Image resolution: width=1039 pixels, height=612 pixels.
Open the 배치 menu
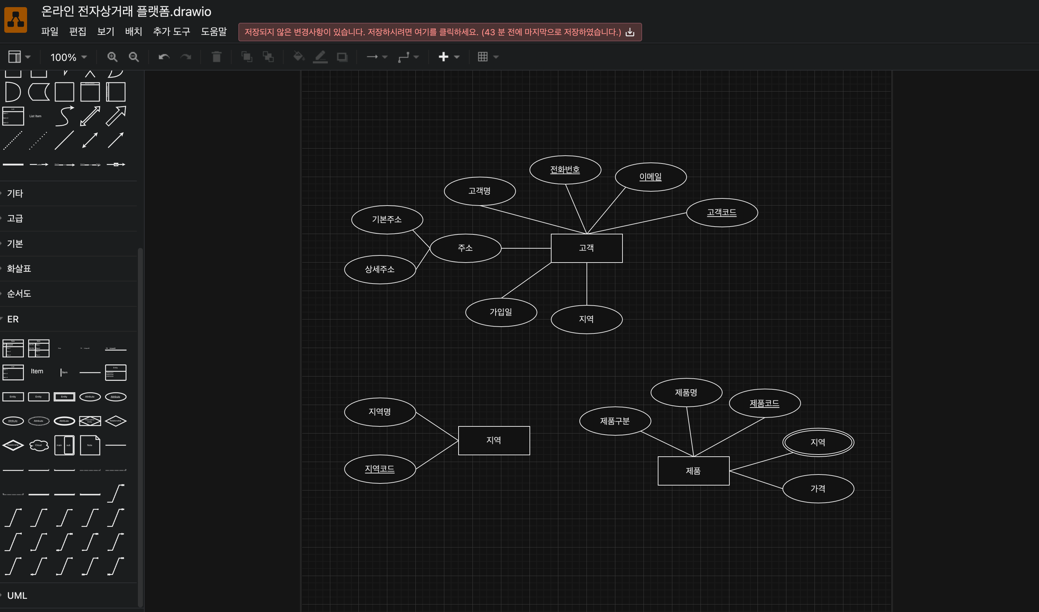tap(133, 32)
